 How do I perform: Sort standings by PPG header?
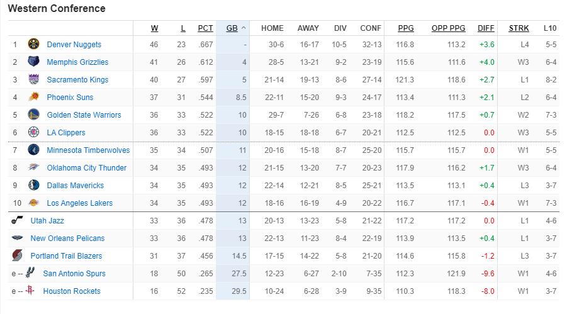406,28
